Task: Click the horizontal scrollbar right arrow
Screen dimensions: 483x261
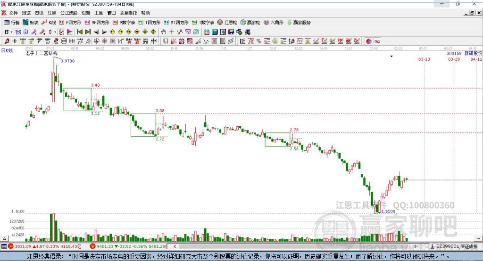Action: 415,246
